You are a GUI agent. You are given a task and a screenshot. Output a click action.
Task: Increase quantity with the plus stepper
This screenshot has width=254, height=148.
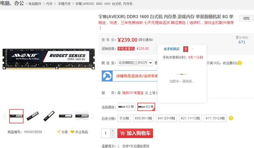(x=112, y=131)
